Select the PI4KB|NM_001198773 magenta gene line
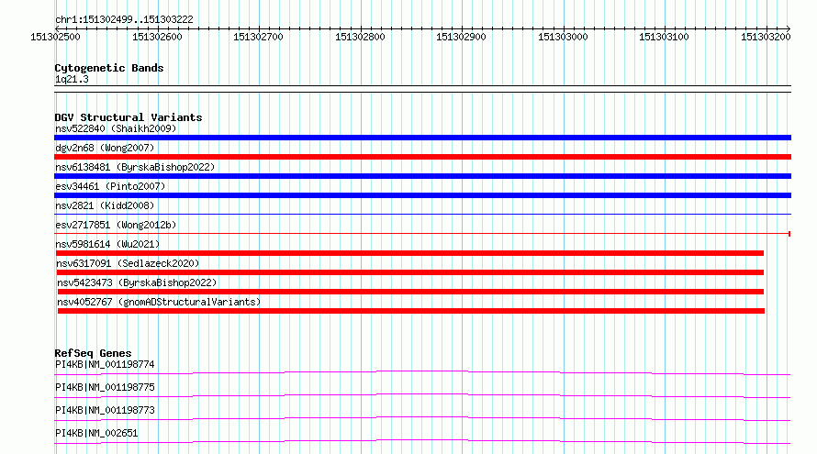The width and height of the screenshot is (817, 454). click(422, 418)
